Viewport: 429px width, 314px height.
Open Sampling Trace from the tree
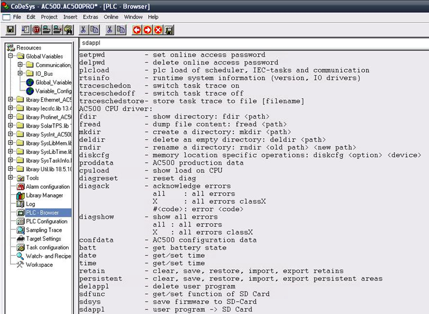(x=44, y=230)
